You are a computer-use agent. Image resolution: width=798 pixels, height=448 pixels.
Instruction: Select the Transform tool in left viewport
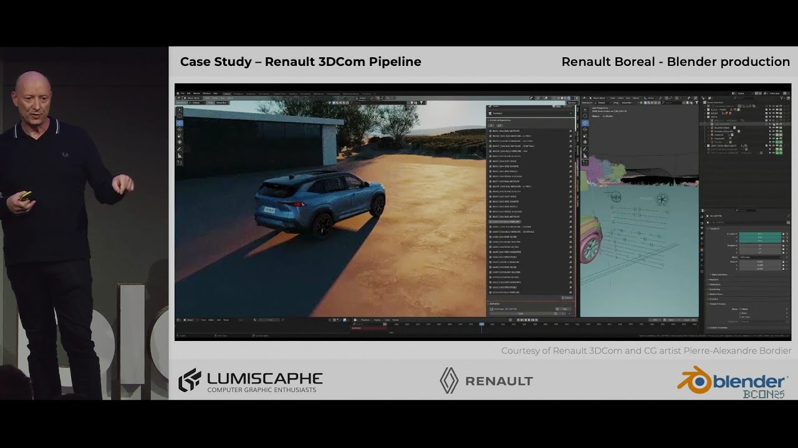click(x=180, y=142)
